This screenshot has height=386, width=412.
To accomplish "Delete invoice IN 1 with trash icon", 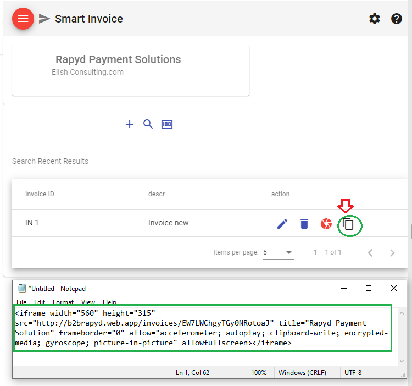I will [304, 224].
